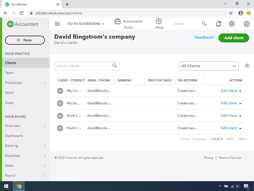Click the Feedback? link
The width and height of the screenshot is (254, 191).
[x=204, y=38]
